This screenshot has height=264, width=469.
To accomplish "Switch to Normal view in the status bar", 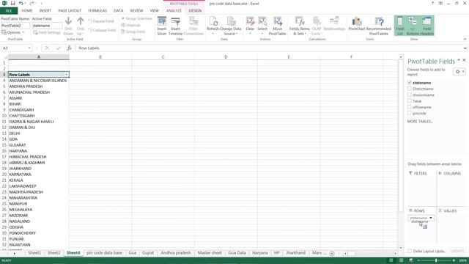I will [x=391, y=260].
